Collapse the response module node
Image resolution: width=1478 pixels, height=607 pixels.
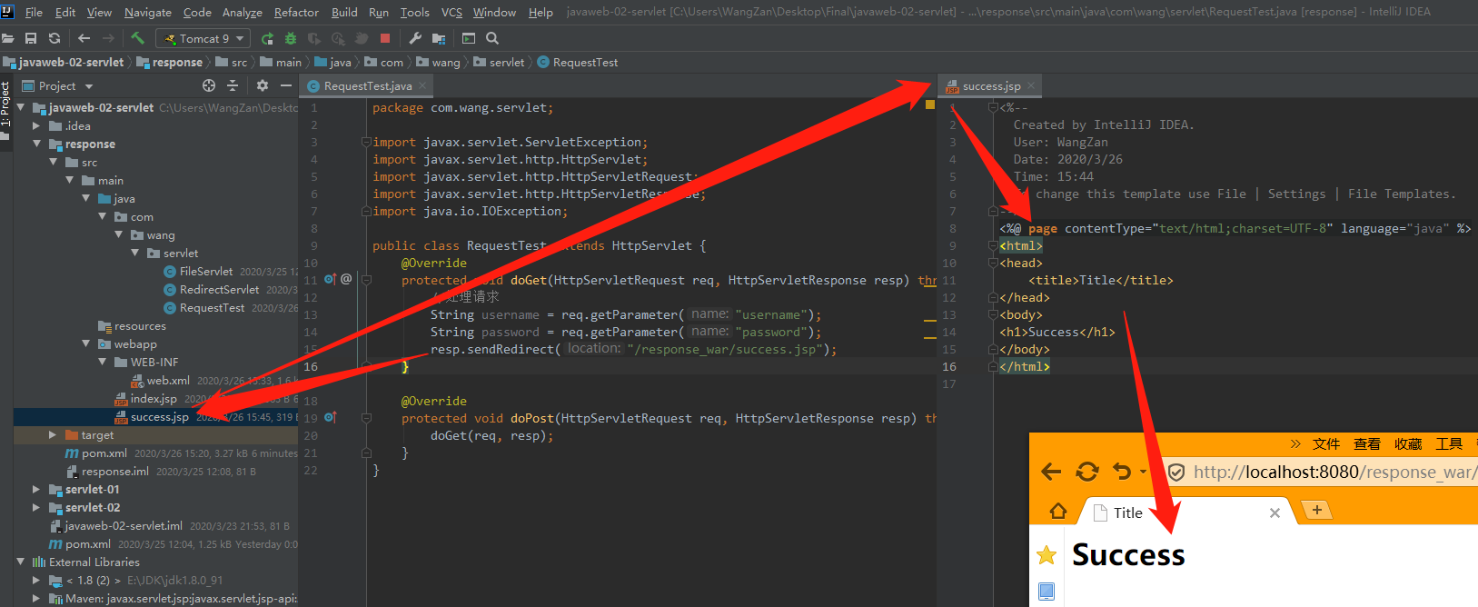coord(37,144)
